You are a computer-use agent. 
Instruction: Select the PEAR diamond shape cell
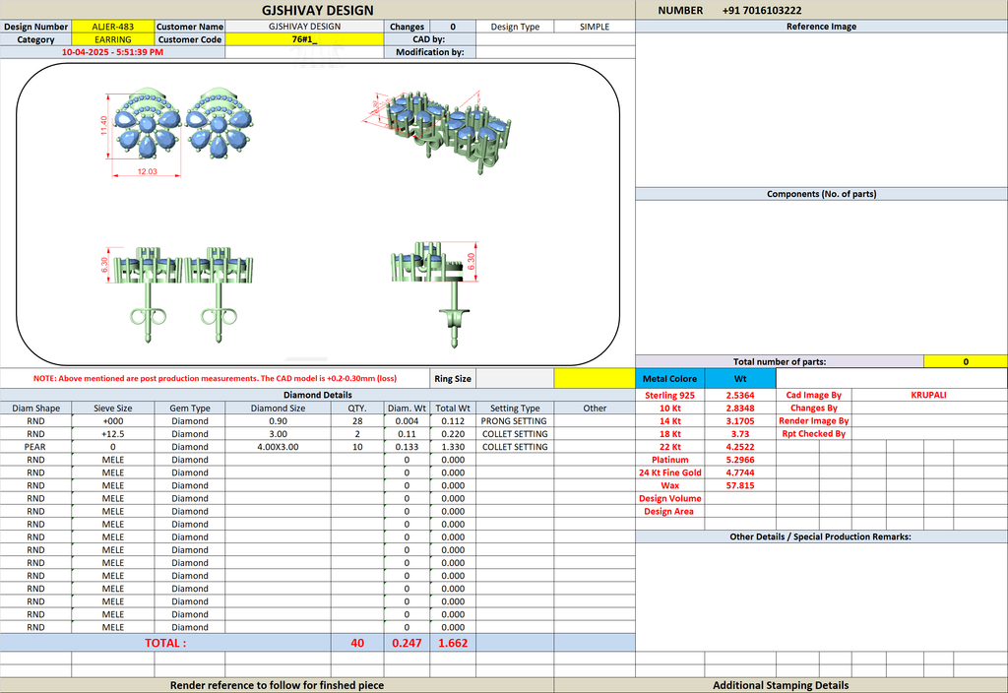click(36, 447)
